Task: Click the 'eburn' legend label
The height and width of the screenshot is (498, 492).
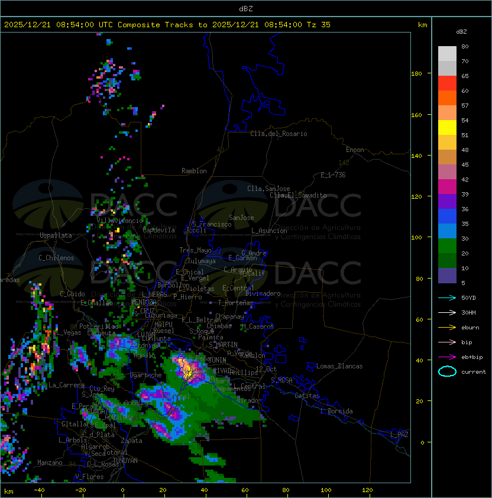Action: [x=470, y=328]
